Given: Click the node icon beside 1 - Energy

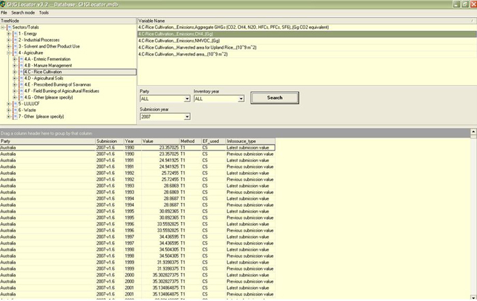Looking at the screenshot, I should (x=14, y=33).
